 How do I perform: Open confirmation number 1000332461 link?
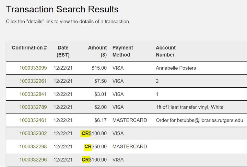[33, 120]
